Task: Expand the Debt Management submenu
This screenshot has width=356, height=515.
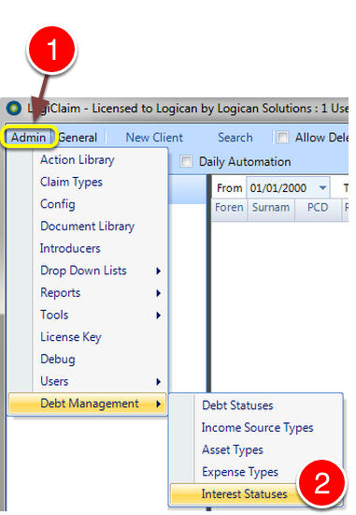Action: 88,404
